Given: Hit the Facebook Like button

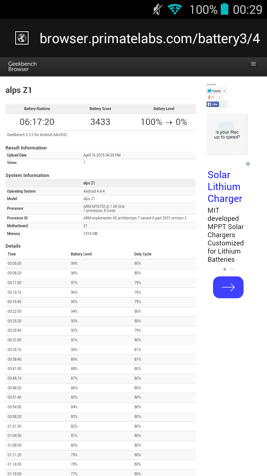Looking at the screenshot, I should 213,104.
